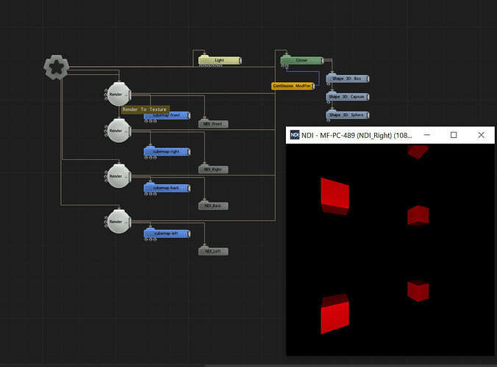
Task: Select the cubemap-left node
Action: 167,234
